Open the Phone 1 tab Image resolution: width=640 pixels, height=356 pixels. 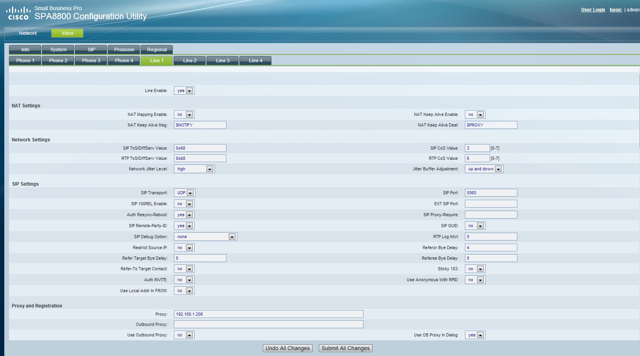click(25, 61)
